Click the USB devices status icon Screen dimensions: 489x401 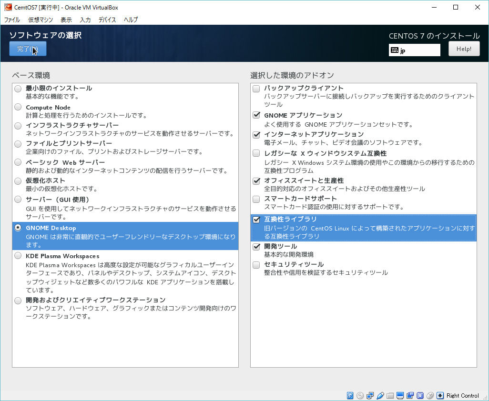coord(380,395)
